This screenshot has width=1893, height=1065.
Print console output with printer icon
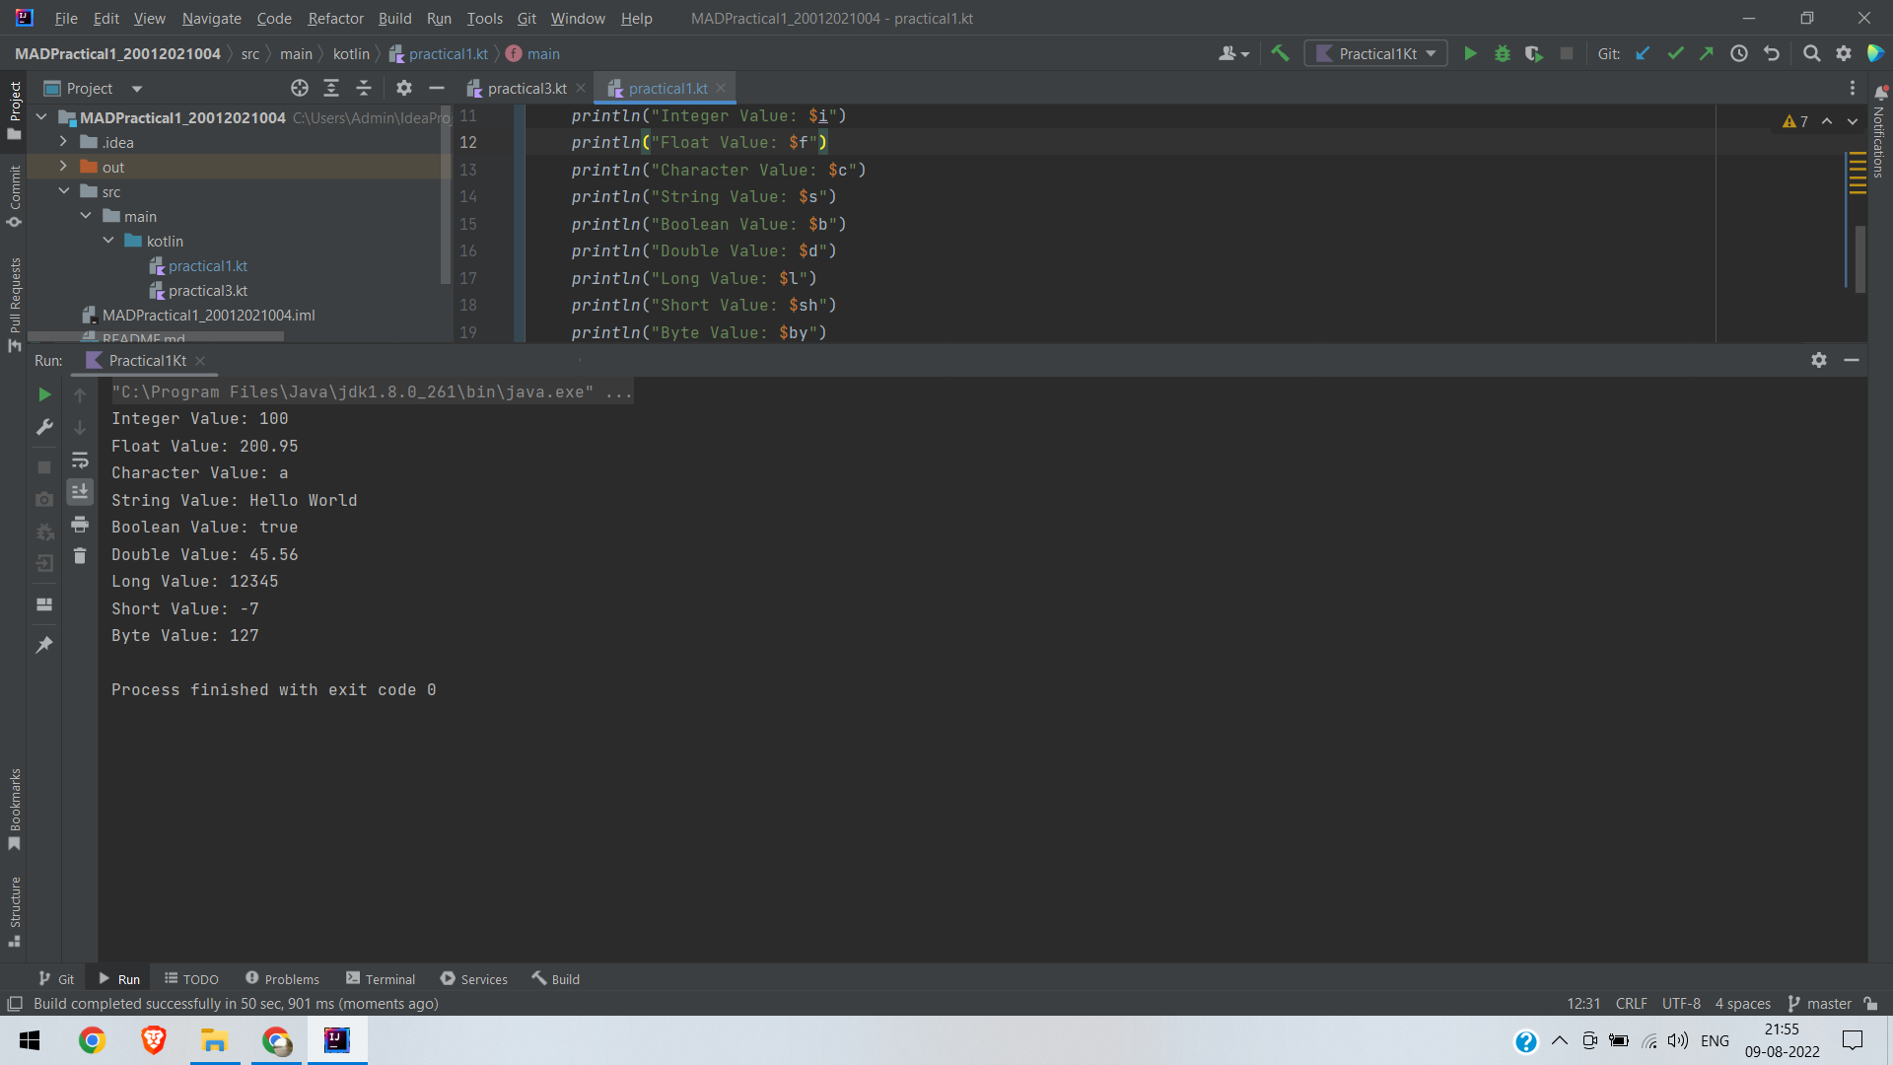(x=80, y=524)
